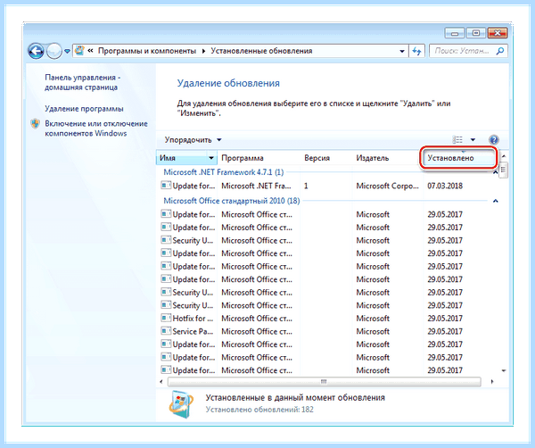Collapse the Microsoft .NET Framework group chevron
Viewport: 535px width, 448px height.
pos(496,172)
